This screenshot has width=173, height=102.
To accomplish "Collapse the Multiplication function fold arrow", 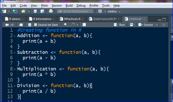I will [15, 69].
